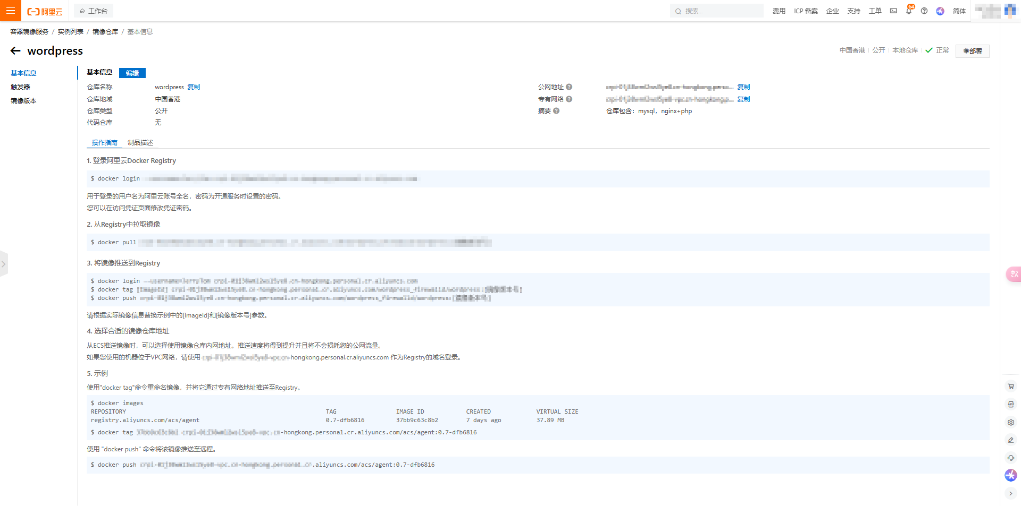Open AI assistant icon in right toolbar
The width and height of the screenshot is (1021, 506).
point(1011,475)
